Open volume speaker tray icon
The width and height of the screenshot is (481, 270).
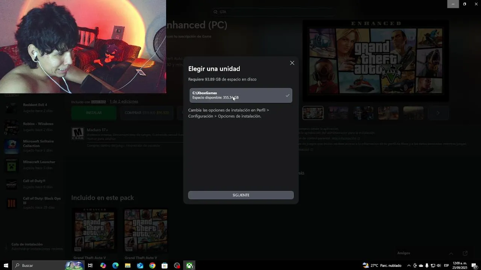point(439,265)
